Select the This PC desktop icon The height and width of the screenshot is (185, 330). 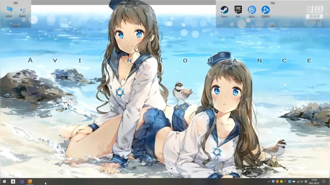tap(9, 11)
